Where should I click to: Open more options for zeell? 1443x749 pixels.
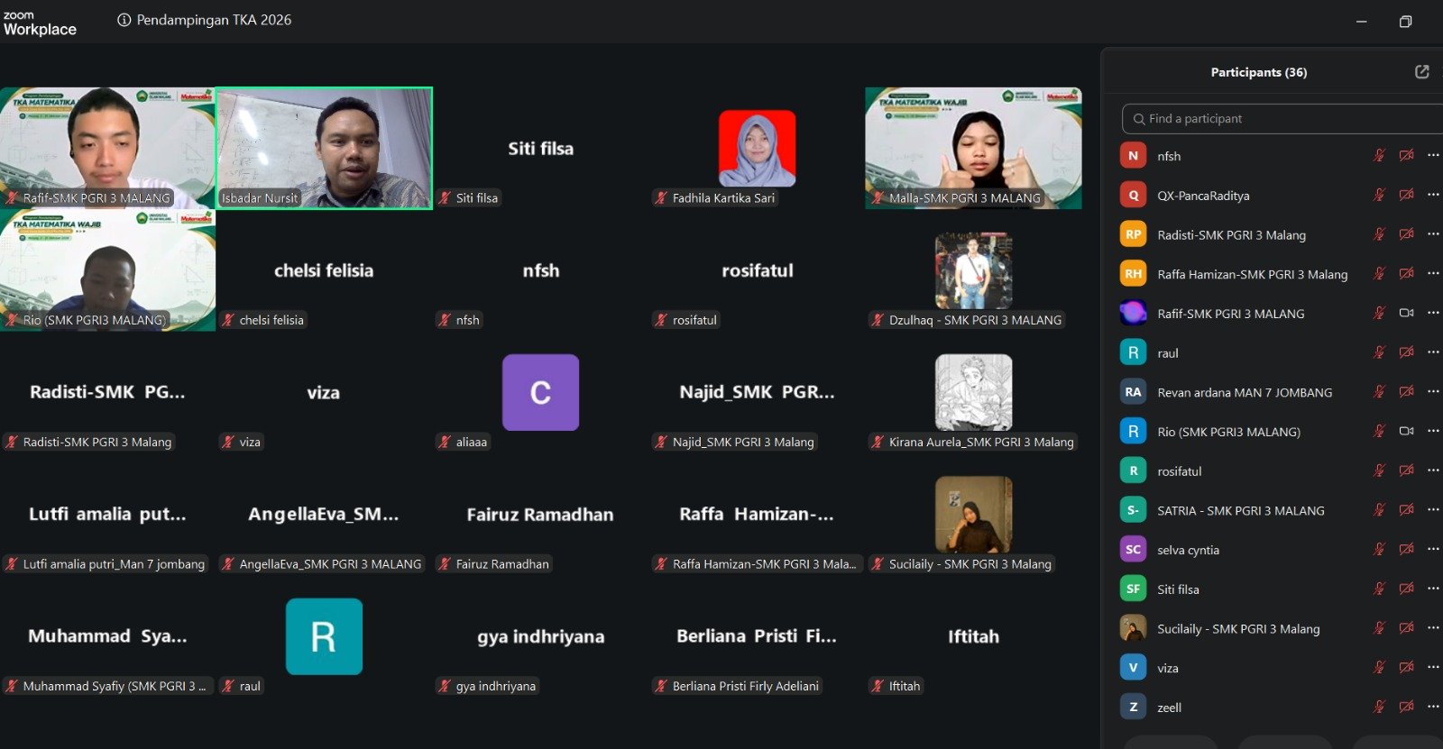coord(1433,707)
